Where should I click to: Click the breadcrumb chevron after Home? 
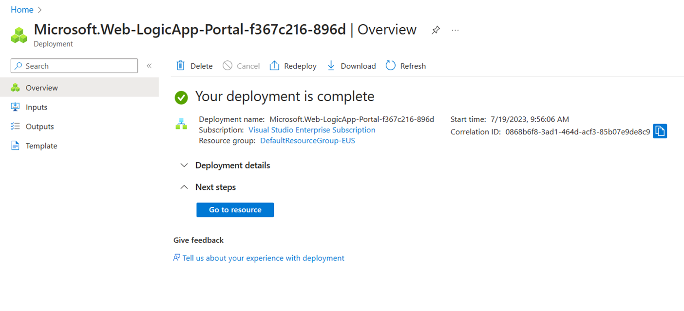pos(40,10)
